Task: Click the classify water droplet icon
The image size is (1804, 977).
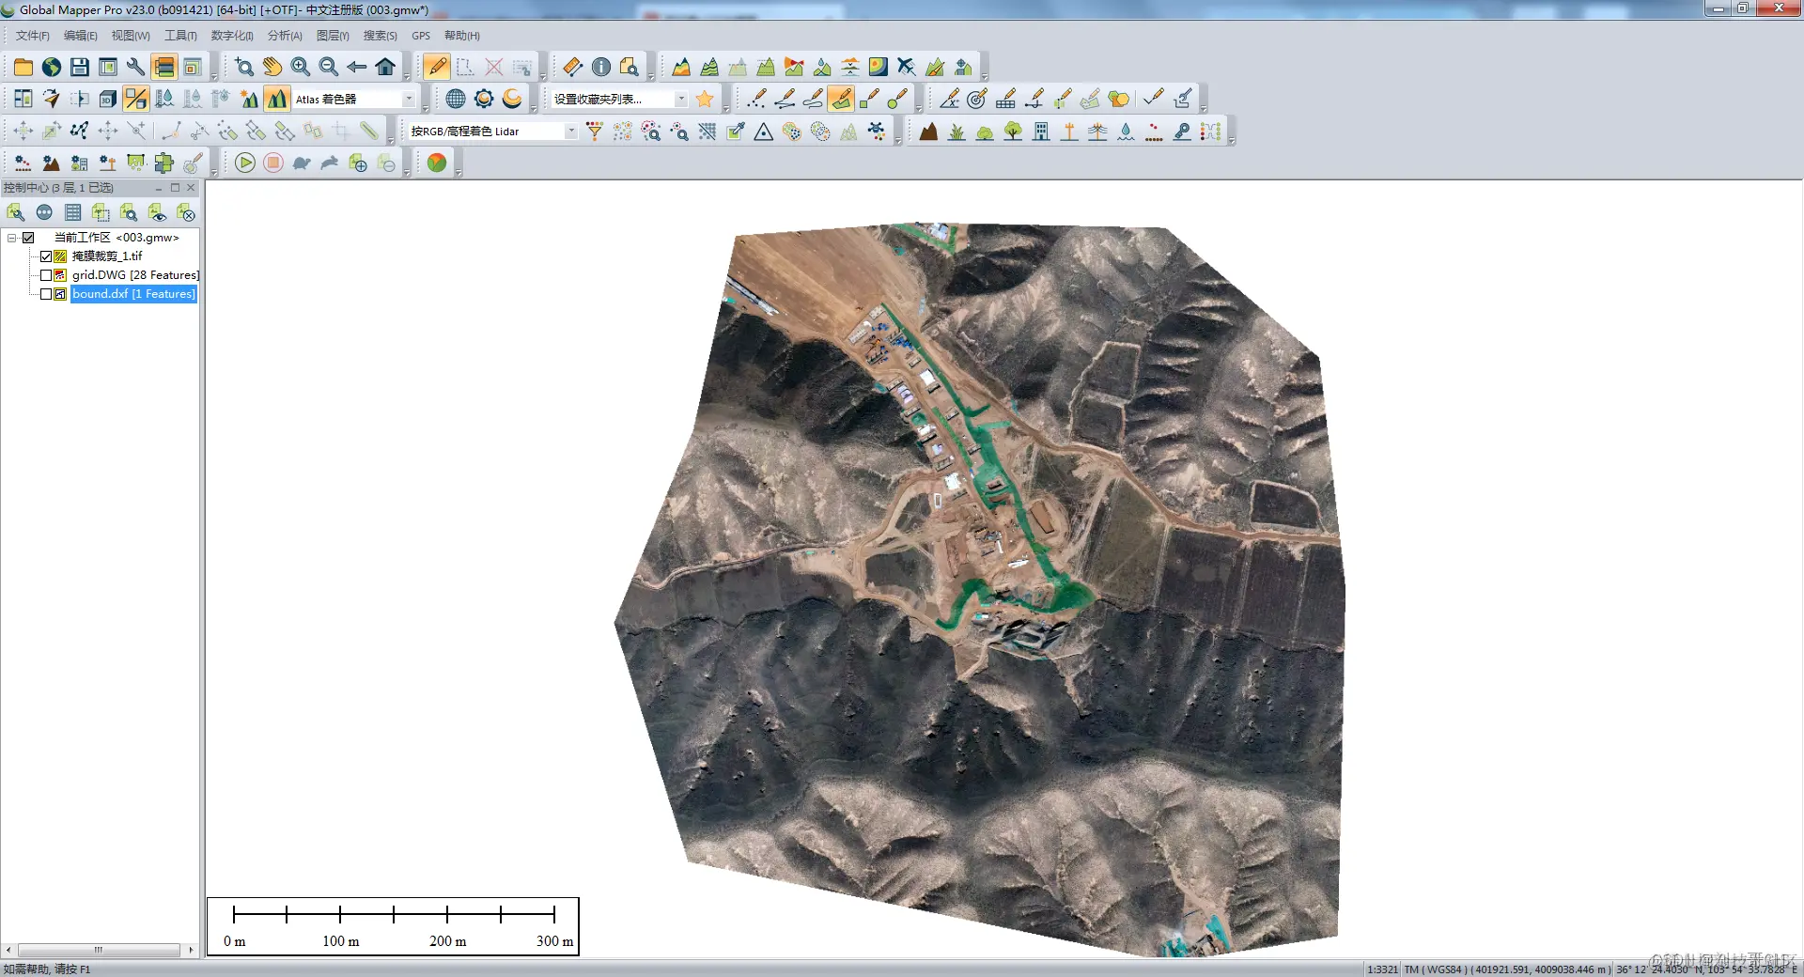Action: click(1126, 132)
